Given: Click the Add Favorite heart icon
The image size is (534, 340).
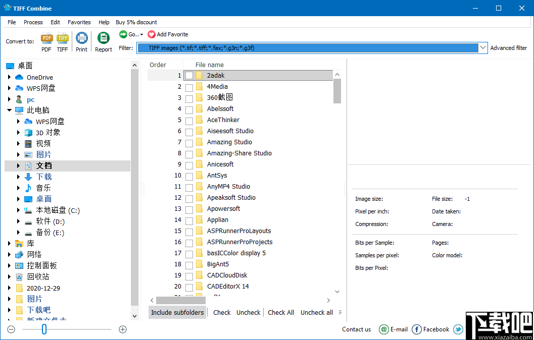Looking at the screenshot, I should [x=152, y=34].
